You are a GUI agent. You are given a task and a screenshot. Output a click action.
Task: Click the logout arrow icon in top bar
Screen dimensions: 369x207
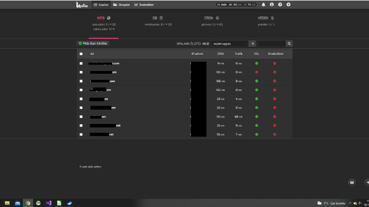pos(288,5)
